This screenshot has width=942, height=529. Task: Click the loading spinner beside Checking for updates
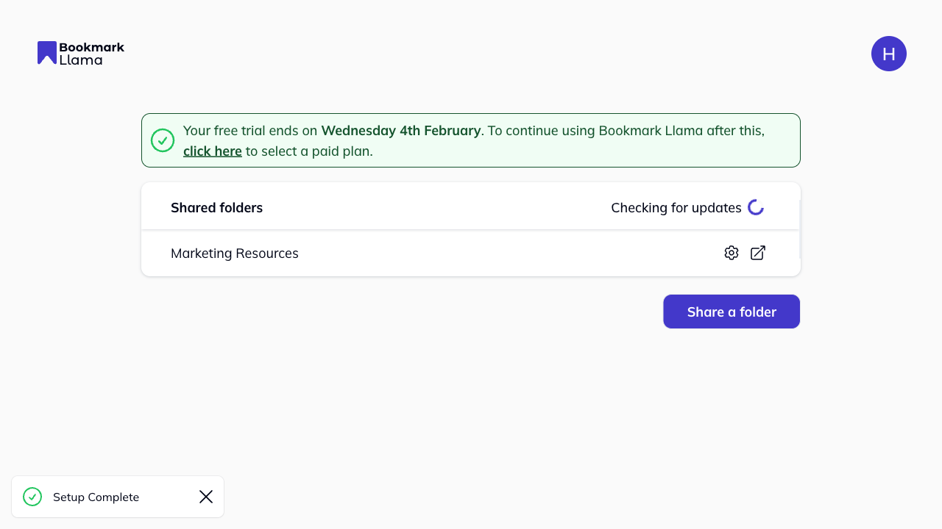pyautogui.click(x=756, y=207)
